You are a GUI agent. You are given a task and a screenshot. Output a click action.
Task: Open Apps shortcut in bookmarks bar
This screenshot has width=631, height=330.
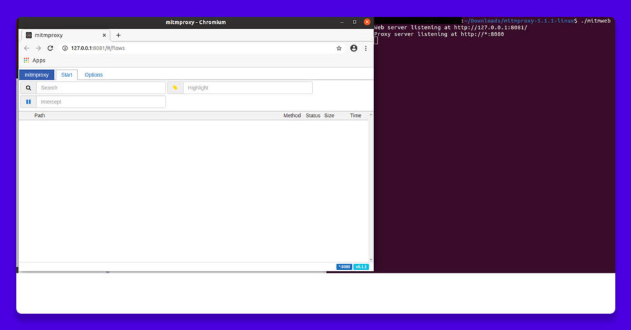pyautogui.click(x=35, y=60)
